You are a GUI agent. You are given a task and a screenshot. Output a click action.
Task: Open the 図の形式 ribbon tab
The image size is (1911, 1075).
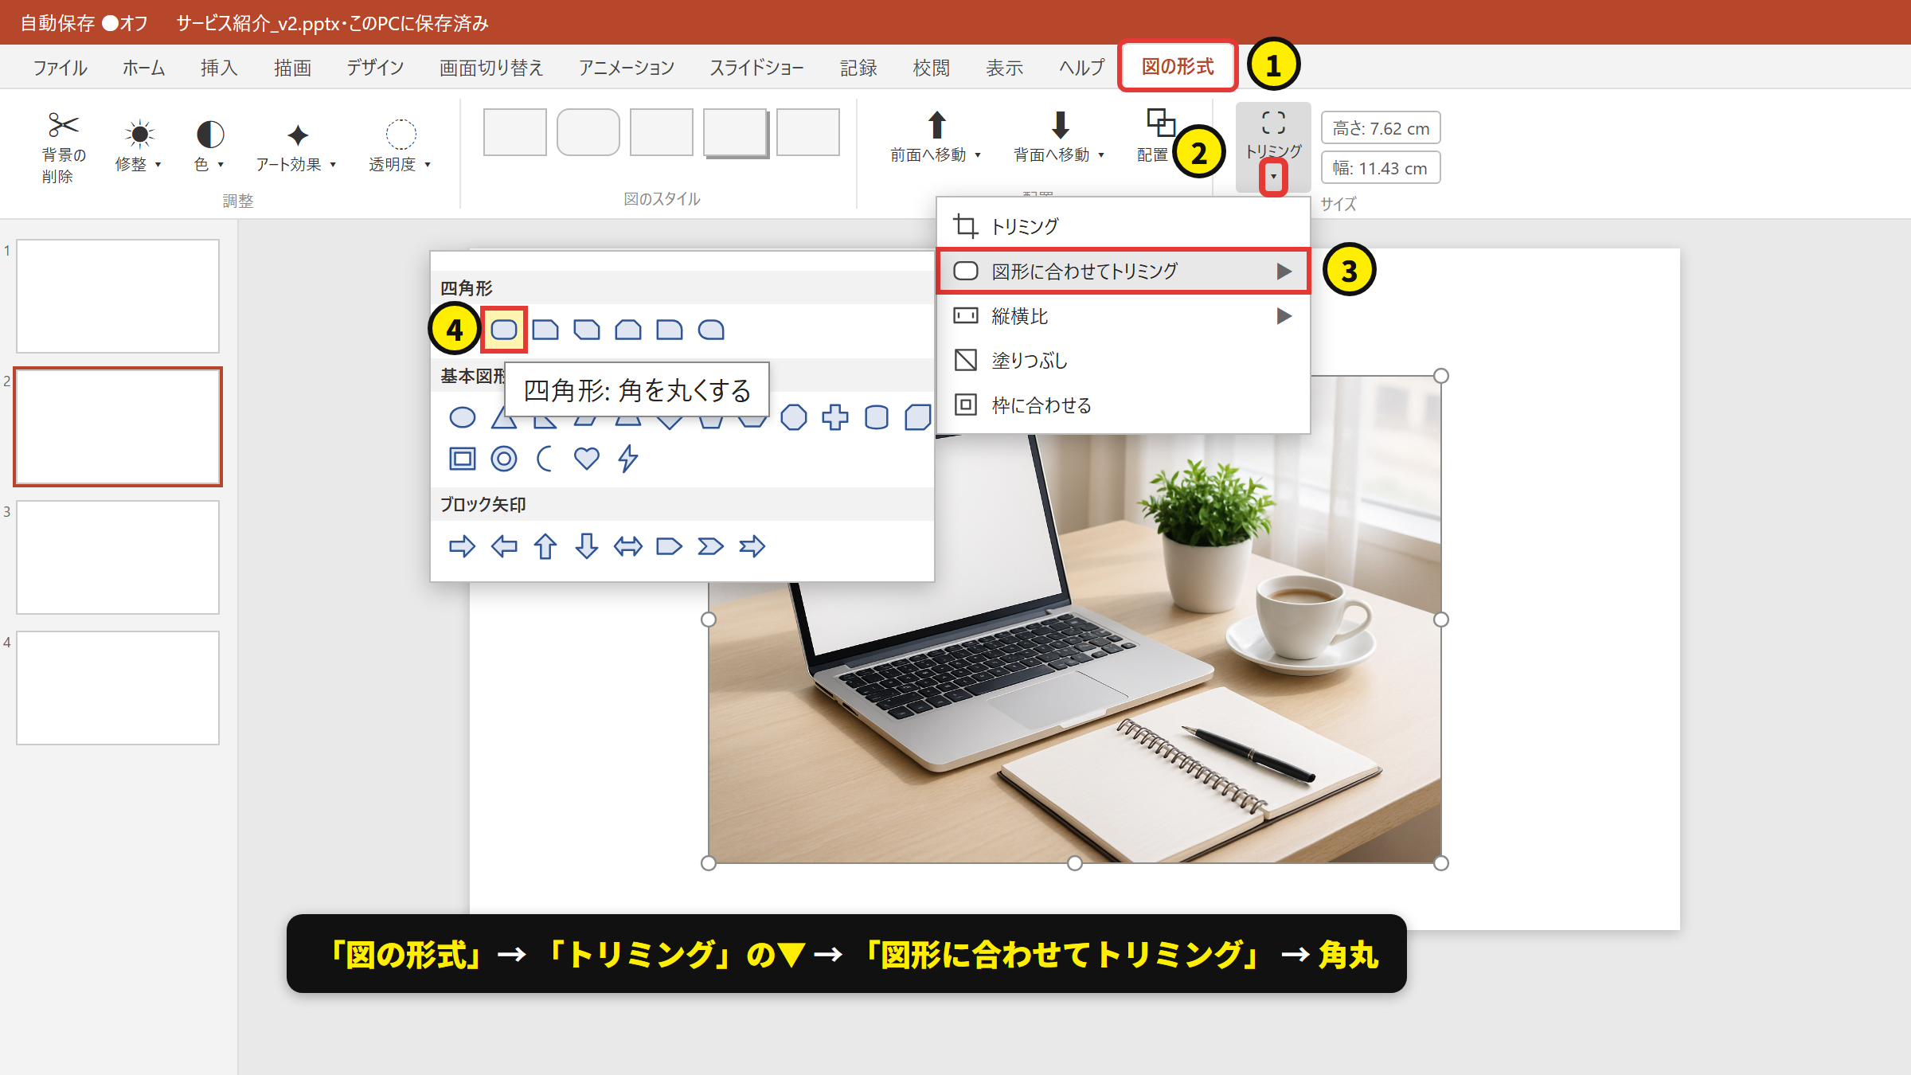1178,66
